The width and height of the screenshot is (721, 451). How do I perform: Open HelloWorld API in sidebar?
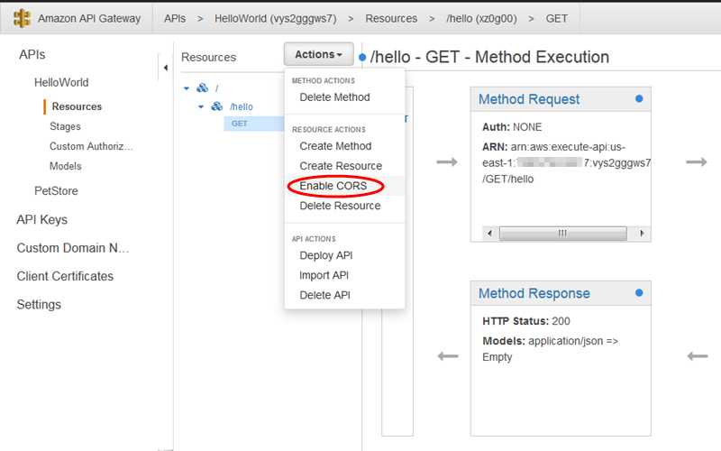pyautogui.click(x=61, y=82)
